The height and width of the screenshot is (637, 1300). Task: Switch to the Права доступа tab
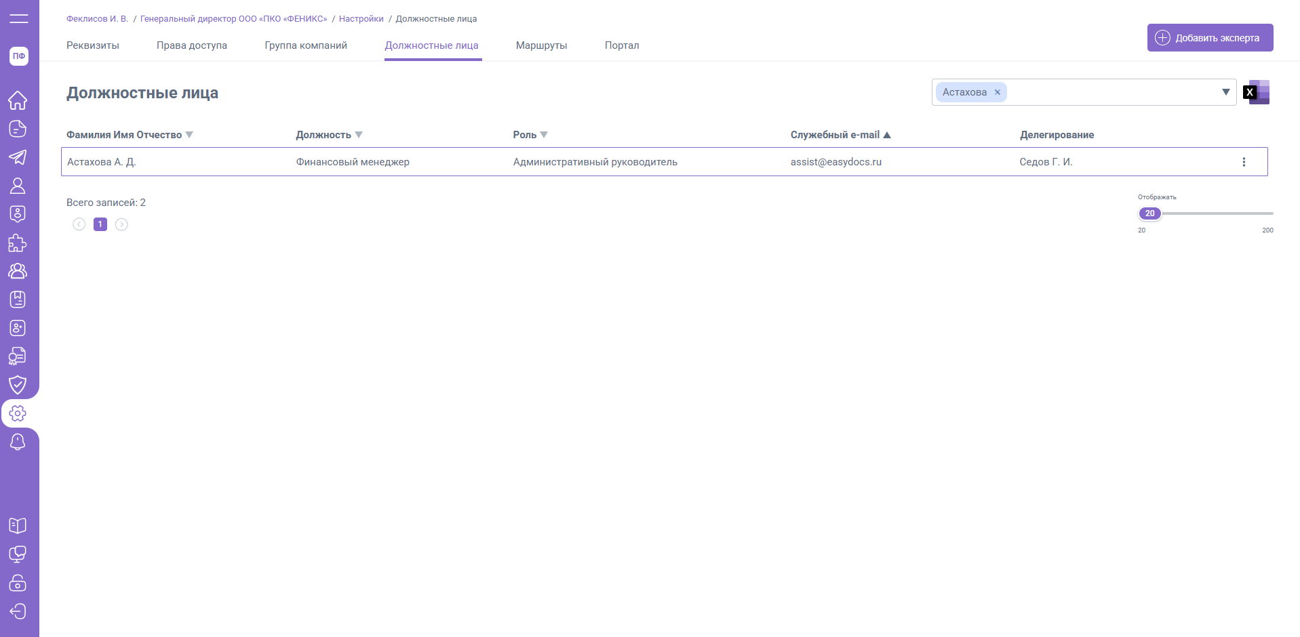(192, 45)
